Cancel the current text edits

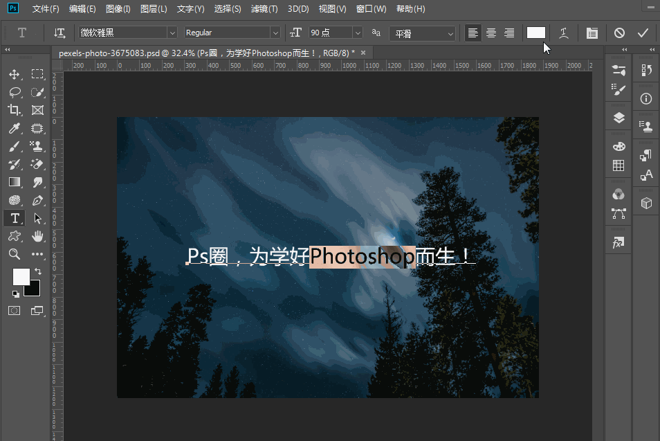coord(619,33)
